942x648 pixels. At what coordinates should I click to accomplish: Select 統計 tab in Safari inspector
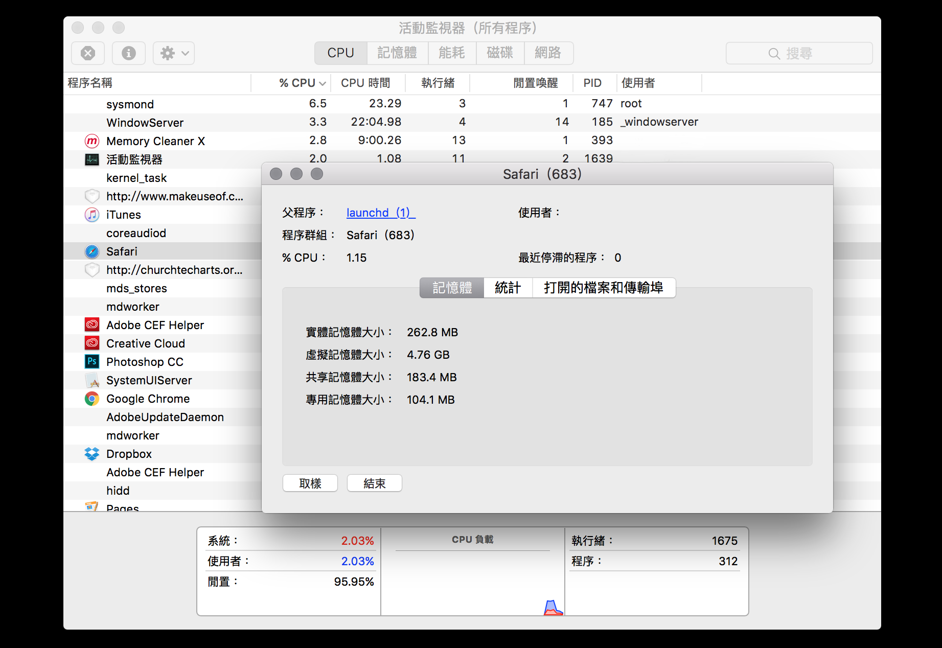[x=508, y=288]
